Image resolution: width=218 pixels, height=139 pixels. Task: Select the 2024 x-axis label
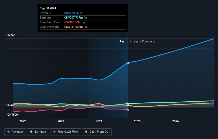tap(99, 121)
